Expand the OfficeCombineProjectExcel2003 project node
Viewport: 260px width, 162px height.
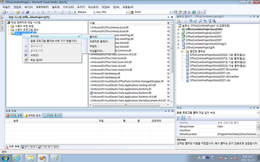coord(178,30)
